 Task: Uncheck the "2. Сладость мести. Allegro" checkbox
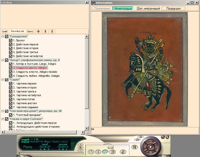click(x=10, y=68)
